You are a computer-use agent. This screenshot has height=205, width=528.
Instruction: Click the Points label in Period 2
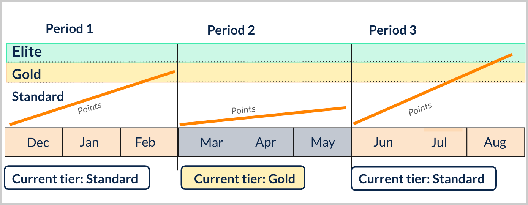tap(243, 110)
